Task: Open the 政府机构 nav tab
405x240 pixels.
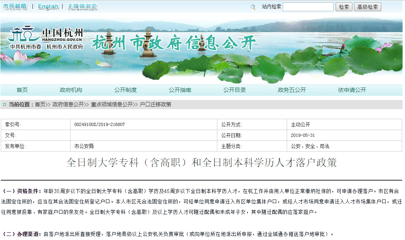Action: (x=71, y=90)
